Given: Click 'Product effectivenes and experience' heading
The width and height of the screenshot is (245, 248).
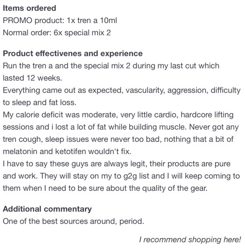Looking at the screenshot, I should pyautogui.click(x=73, y=53).
